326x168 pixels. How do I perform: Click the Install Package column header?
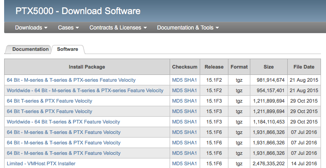tap(87, 67)
